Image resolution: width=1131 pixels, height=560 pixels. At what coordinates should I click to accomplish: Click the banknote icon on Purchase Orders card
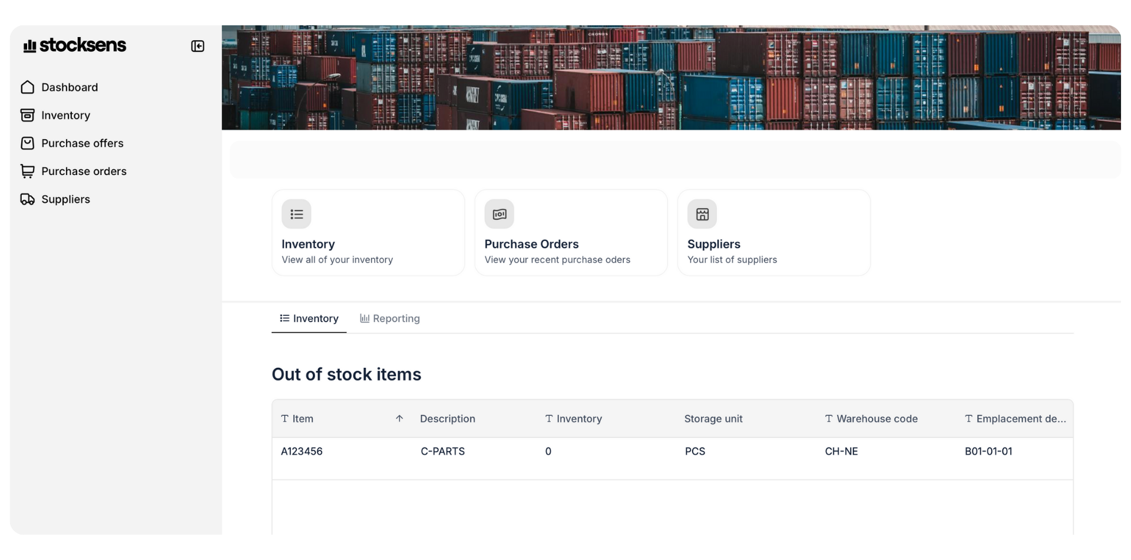tap(499, 214)
